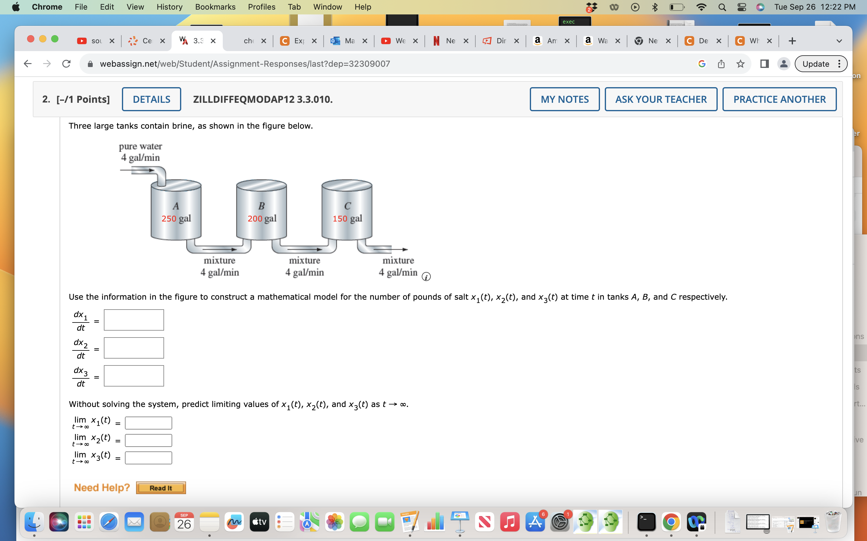Click the info icon beside the tank figure

coord(426,276)
